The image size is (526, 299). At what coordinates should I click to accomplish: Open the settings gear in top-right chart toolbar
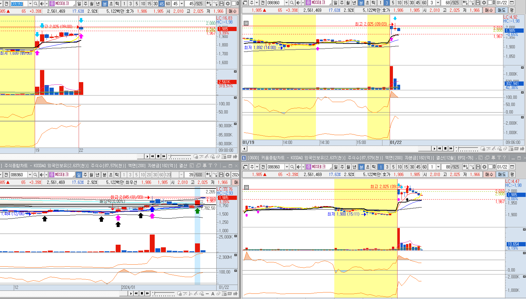[x=484, y=3]
